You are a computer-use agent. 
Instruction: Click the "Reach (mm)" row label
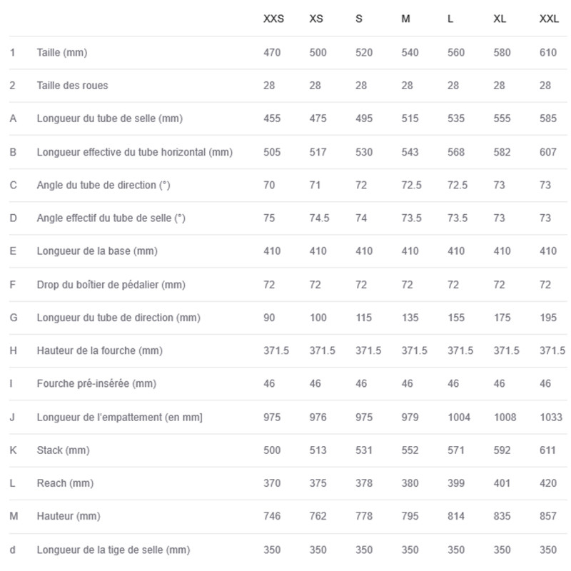click(65, 483)
